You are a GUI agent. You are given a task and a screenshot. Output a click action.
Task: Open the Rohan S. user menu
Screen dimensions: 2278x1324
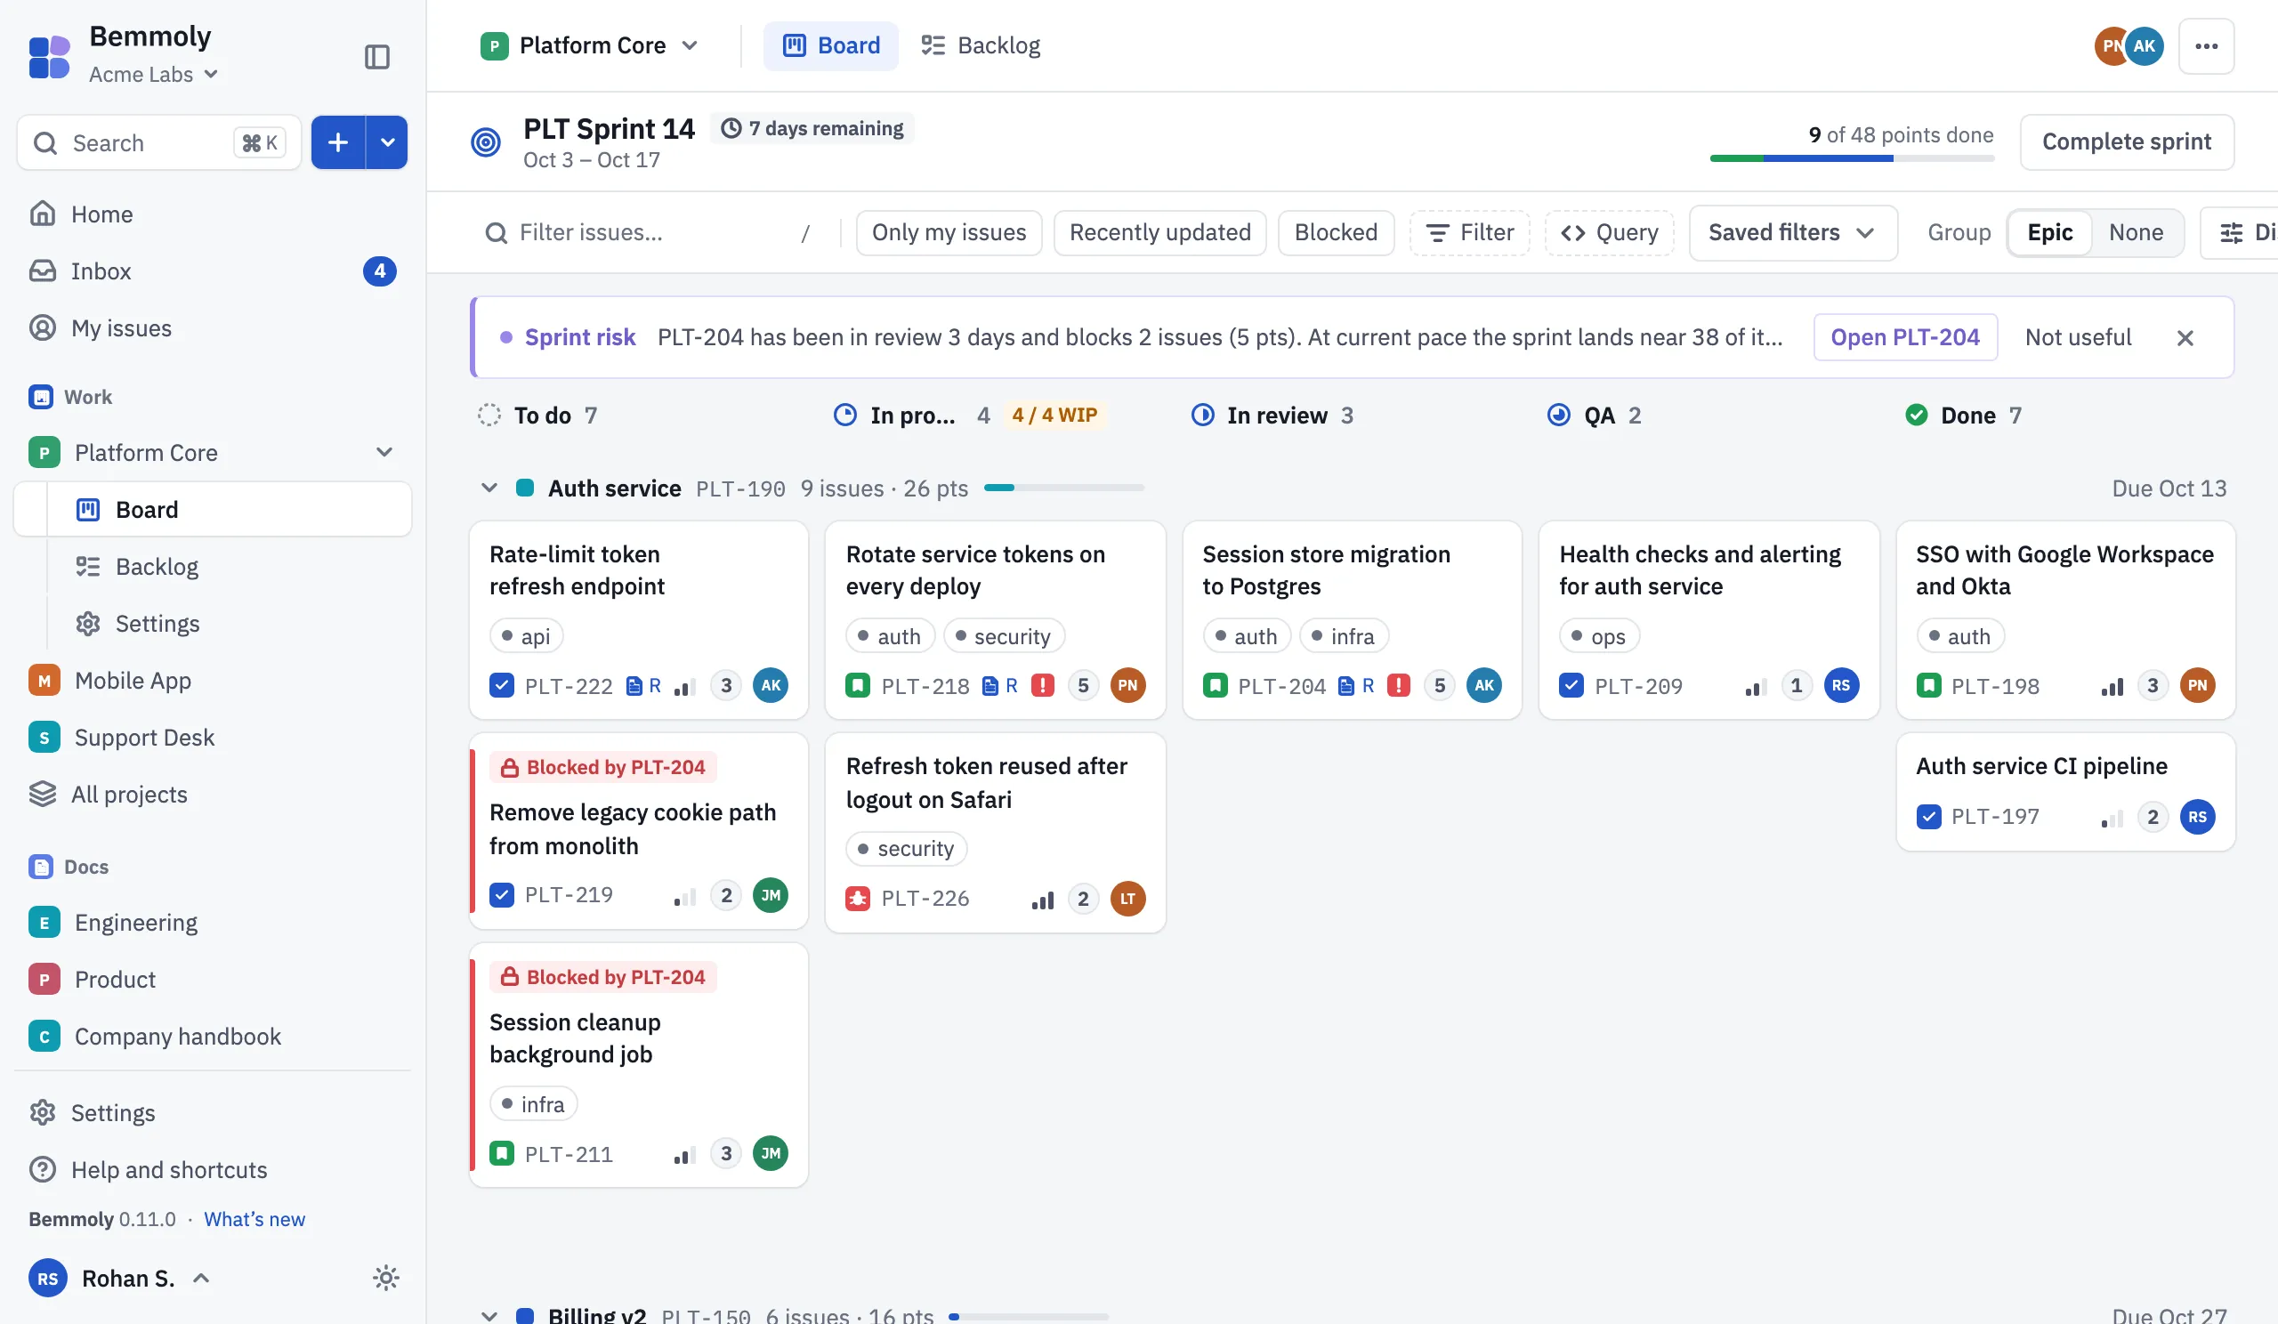(119, 1278)
